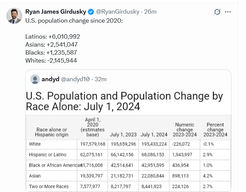Click the @RyanGirdusky handle

coord(117,12)
